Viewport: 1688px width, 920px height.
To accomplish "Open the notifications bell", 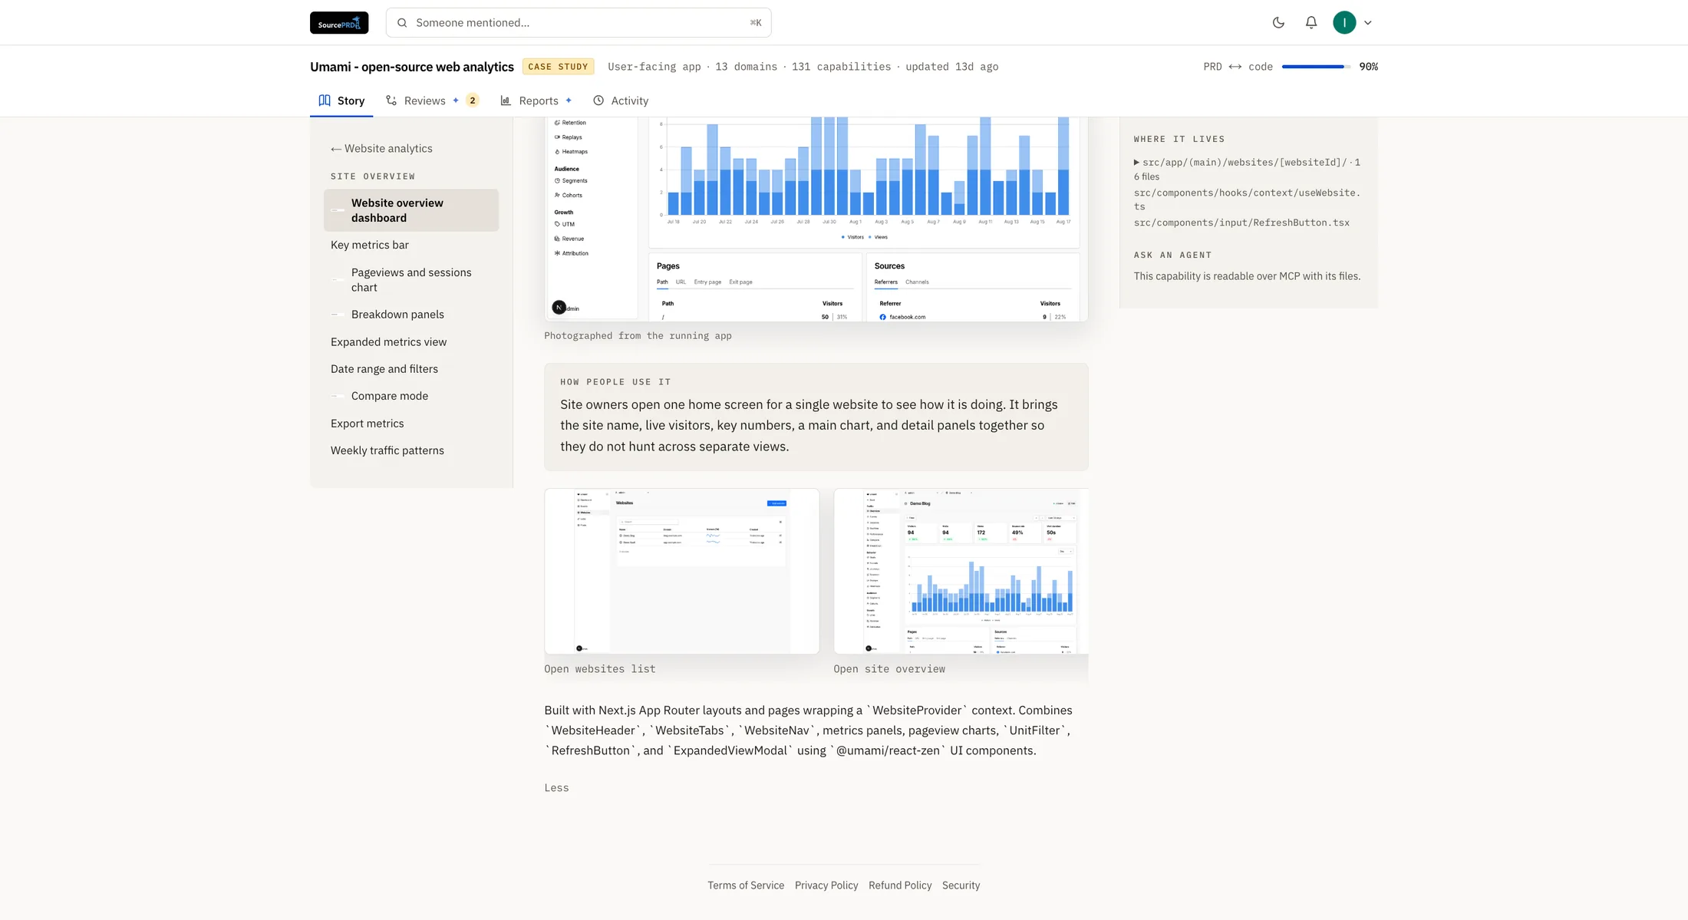I will coord(1311,23).
